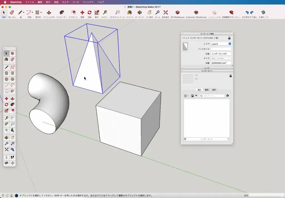Pick the Zoom Window tool in the left palette
The width and height of the screenshot is (285, 198).
(12, 144)
